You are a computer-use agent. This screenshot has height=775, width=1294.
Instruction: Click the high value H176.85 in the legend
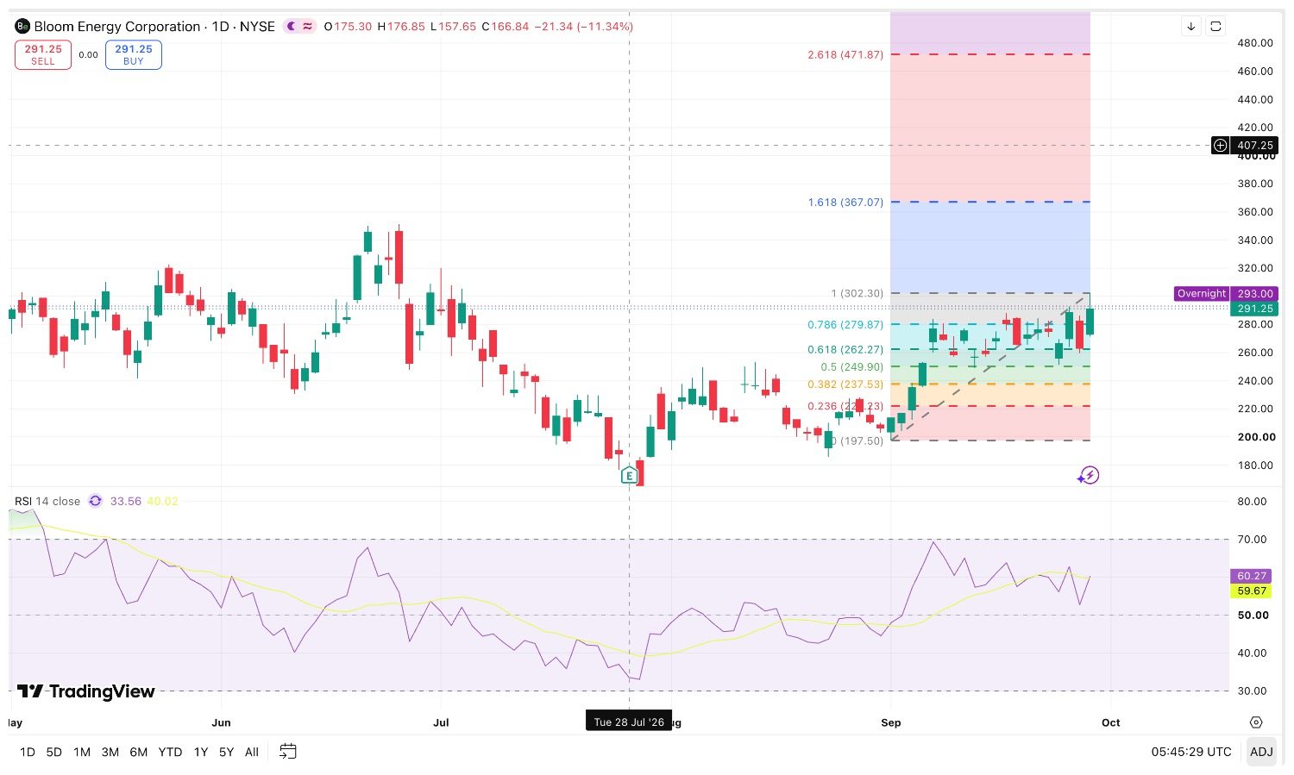click(401, 27)
